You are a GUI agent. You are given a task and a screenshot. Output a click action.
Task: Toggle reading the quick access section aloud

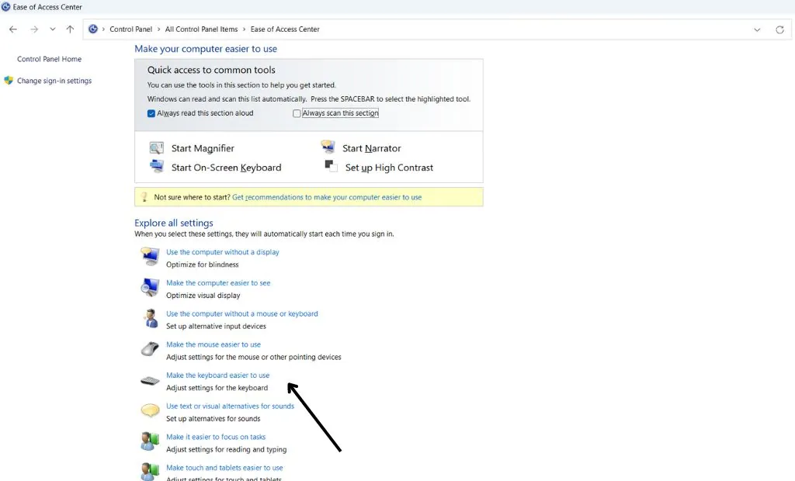tap(150, 112)
